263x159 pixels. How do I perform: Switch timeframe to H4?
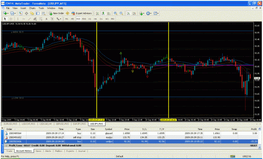95,19
